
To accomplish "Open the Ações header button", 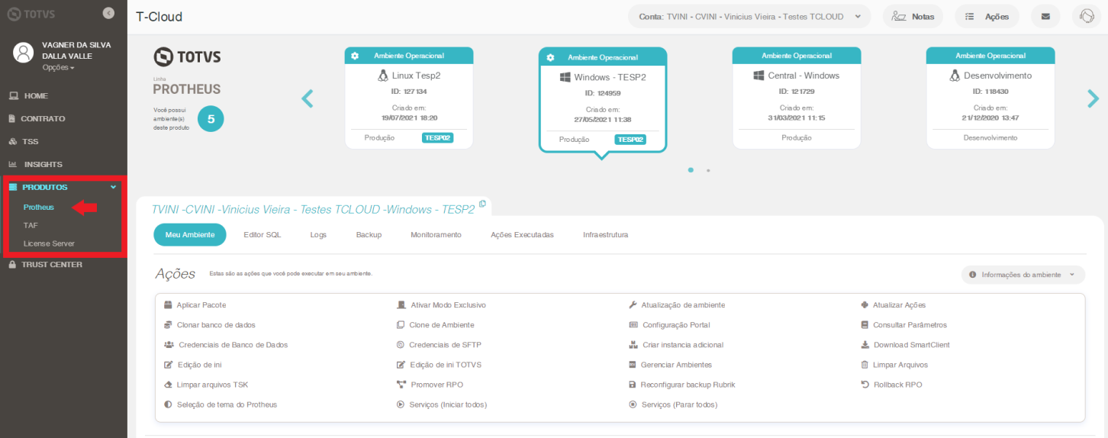I will tap(987, 16).
